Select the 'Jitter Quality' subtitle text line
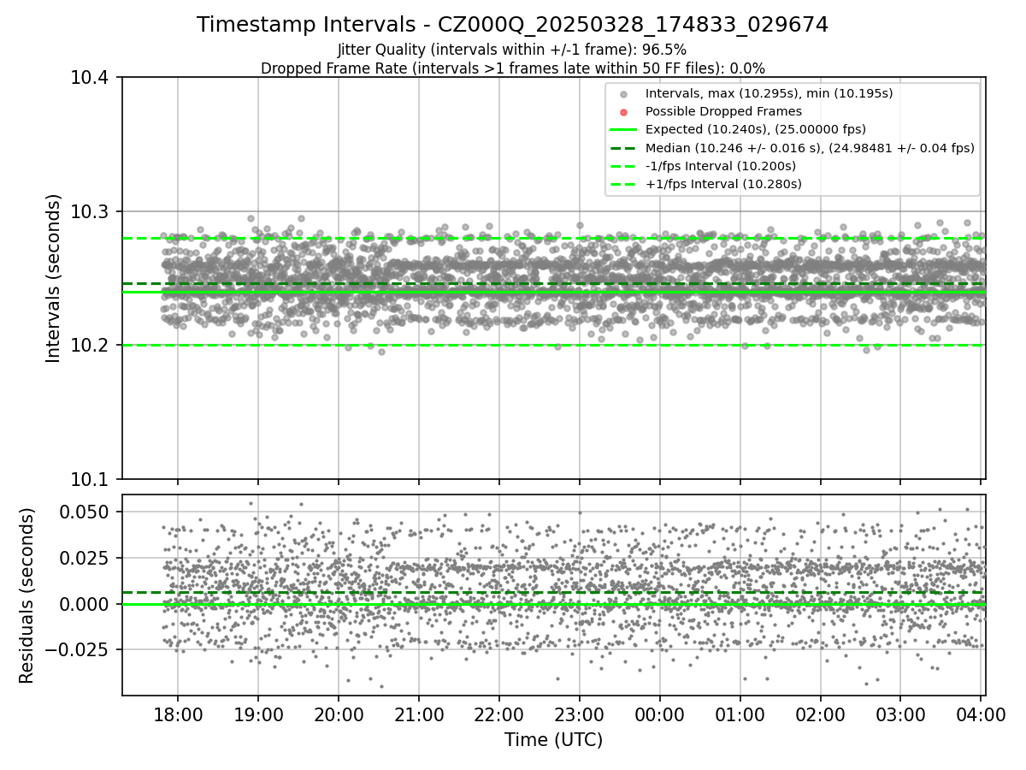This screenshot has height=770, width=1026. click(512, 50)
